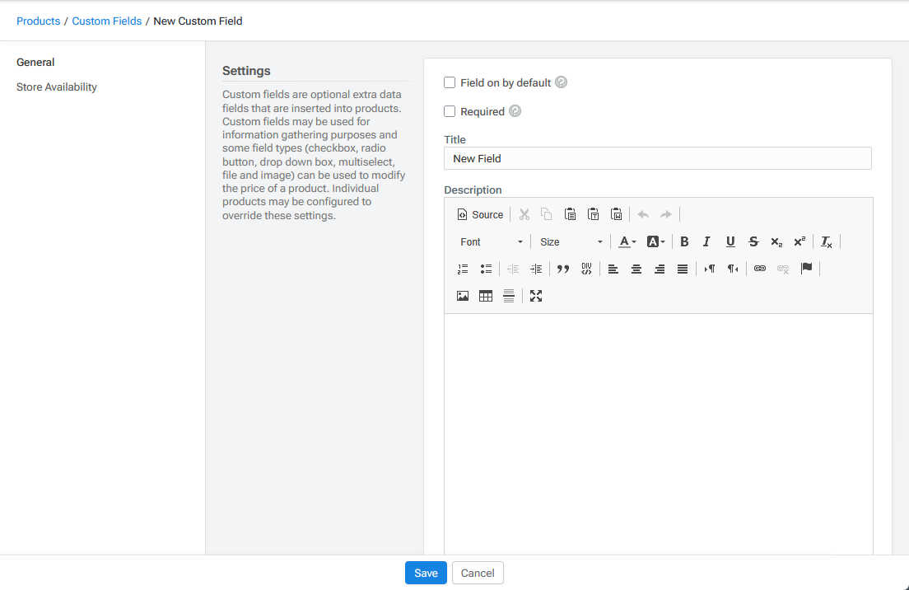
Task: Toggle Source view in the Description editor
Action: pos(480,214)
